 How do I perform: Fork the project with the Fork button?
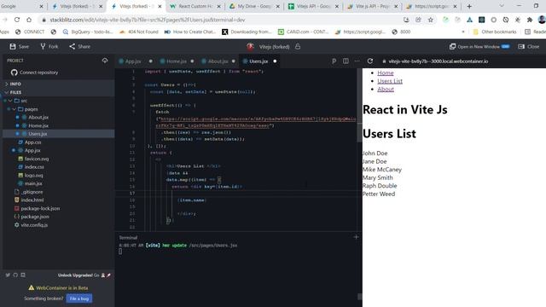49,46
